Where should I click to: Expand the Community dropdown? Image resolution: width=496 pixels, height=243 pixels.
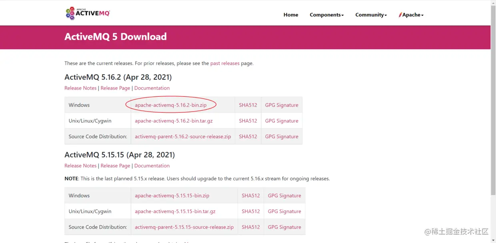pos(370,14)
